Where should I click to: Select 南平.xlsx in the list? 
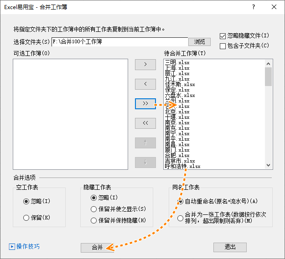click(177, 139)
